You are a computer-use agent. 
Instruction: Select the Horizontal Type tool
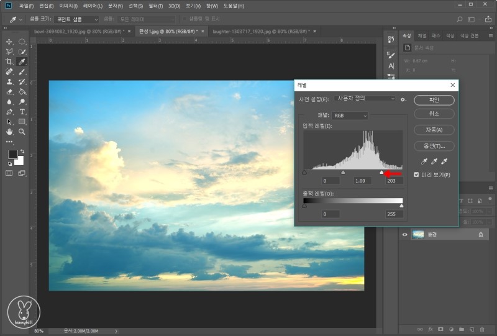tap(22, 112)
